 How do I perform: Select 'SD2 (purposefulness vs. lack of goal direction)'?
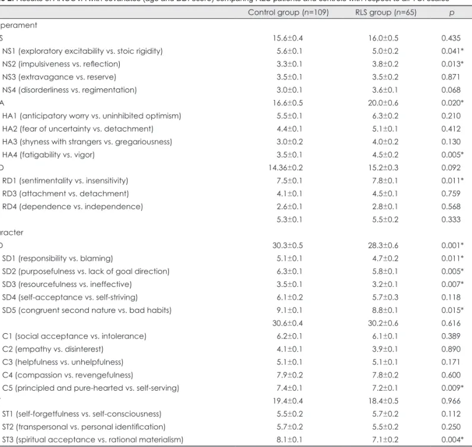(86, 271)
